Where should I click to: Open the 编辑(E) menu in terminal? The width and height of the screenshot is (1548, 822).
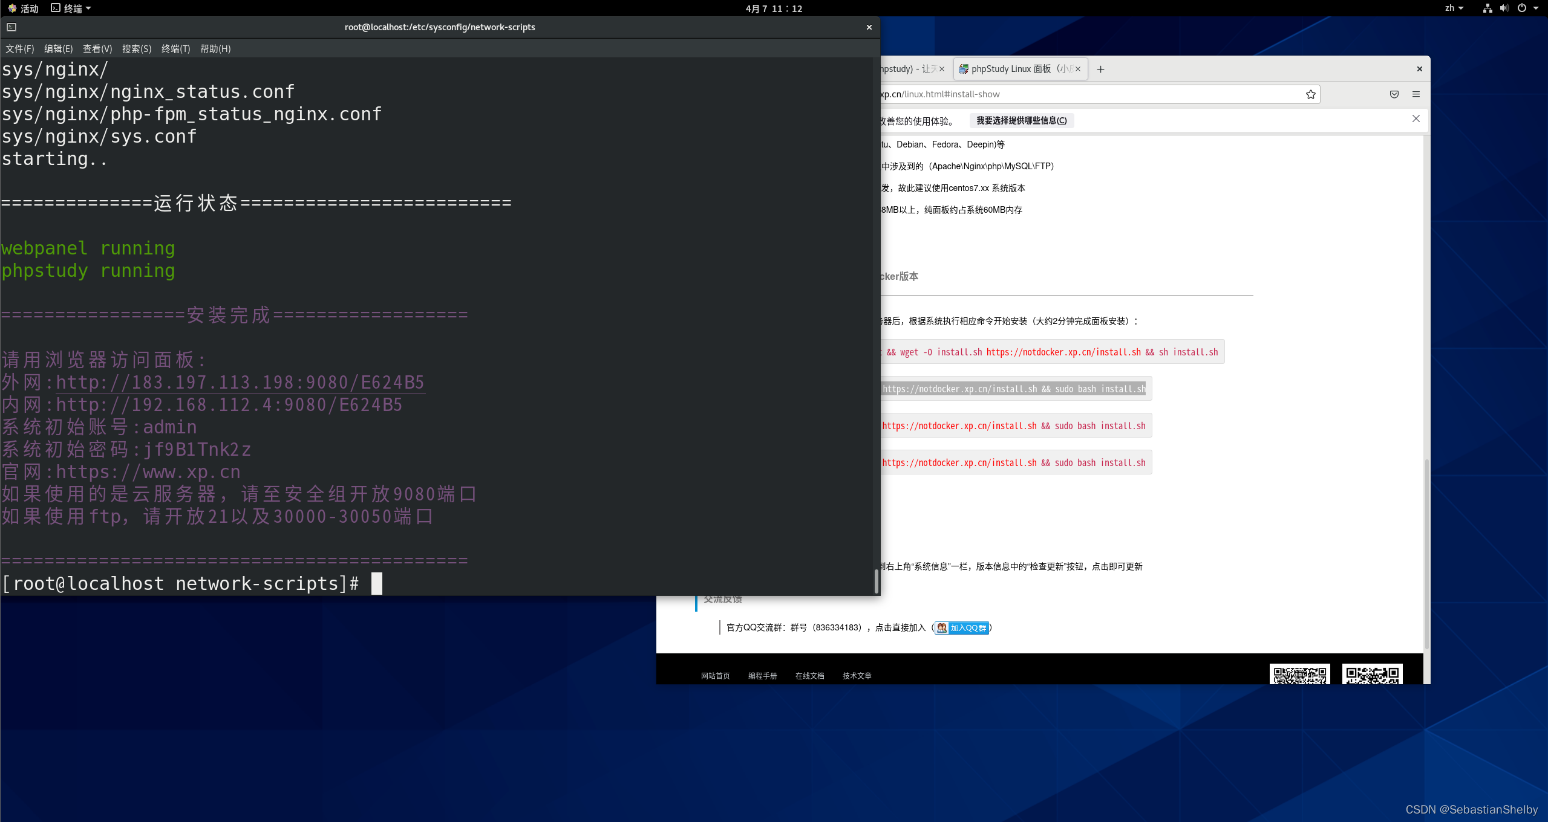pos(58,49)
